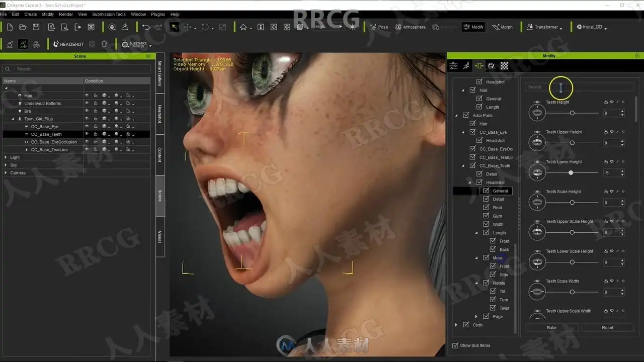
Task: Click the Teeth Height slider handle
Action: coord(572,113)
